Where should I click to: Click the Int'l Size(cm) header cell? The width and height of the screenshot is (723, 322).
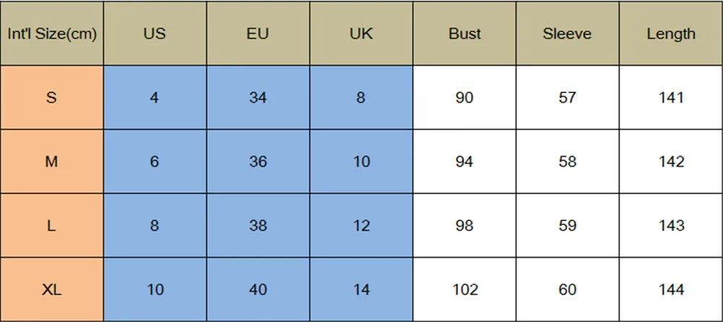tap(51, 34)
